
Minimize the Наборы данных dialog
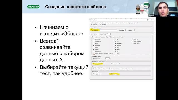tap(144, 20)
